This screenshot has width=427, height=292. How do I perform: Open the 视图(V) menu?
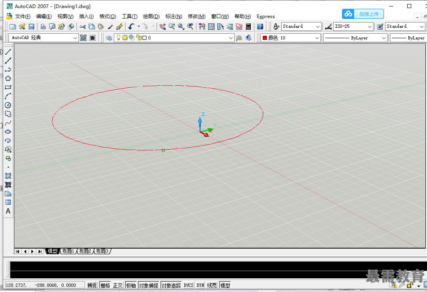pyautogui.click(x=65, y=16)
